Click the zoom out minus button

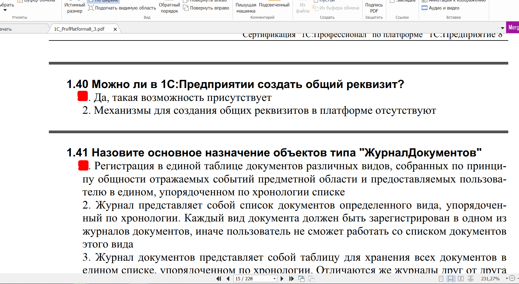(x=512, y=278)
